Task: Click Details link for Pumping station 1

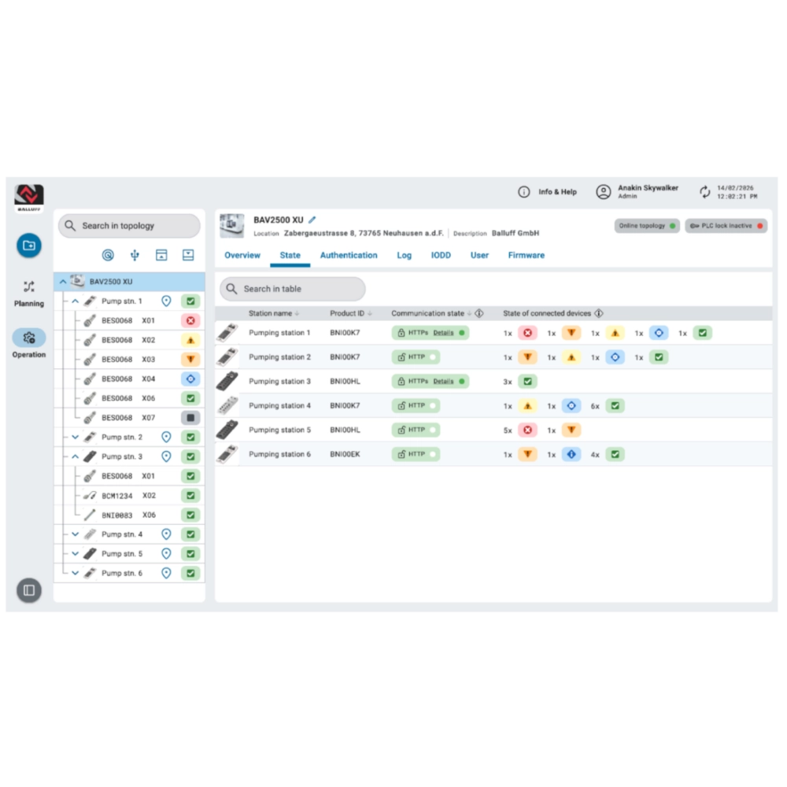Action: click(x=443, y=333)
